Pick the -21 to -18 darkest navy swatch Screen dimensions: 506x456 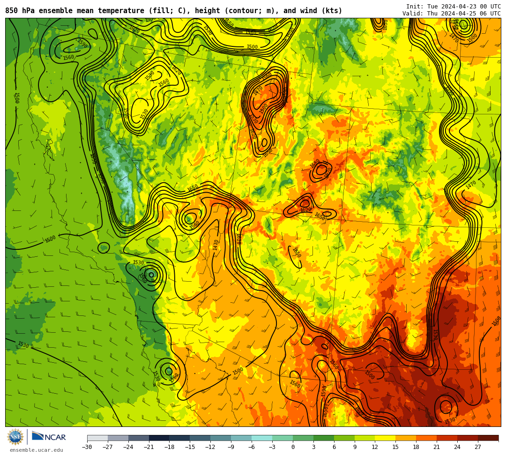(x=159, y=438)
